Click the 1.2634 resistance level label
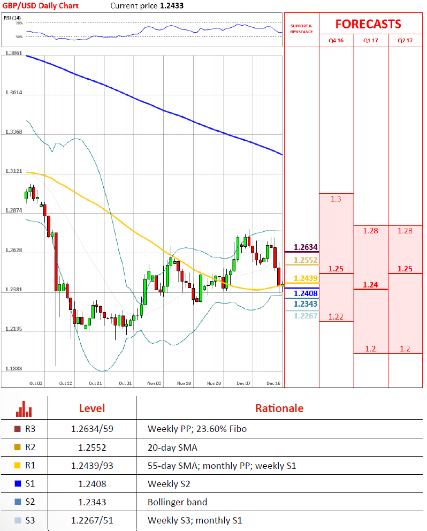The image size is (427, 531). point(306,247)
